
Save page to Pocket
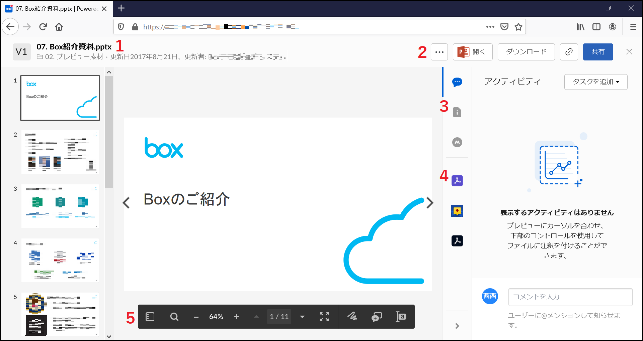coord(504,27)
